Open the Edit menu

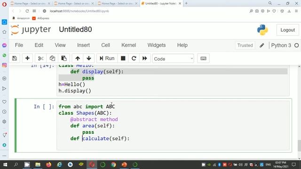tap(39, 45)
